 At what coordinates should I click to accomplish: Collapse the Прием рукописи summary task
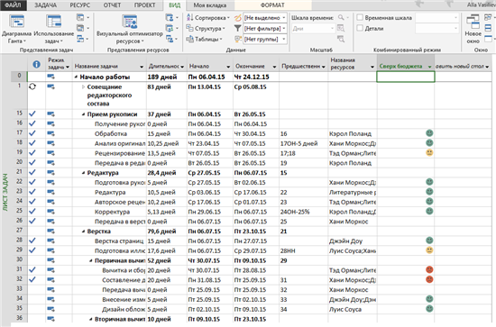coord(83,114)
